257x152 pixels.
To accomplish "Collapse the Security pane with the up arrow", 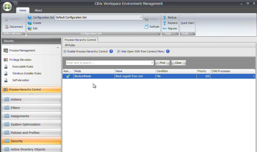I will pyautogui.click(x=58, y=47).
